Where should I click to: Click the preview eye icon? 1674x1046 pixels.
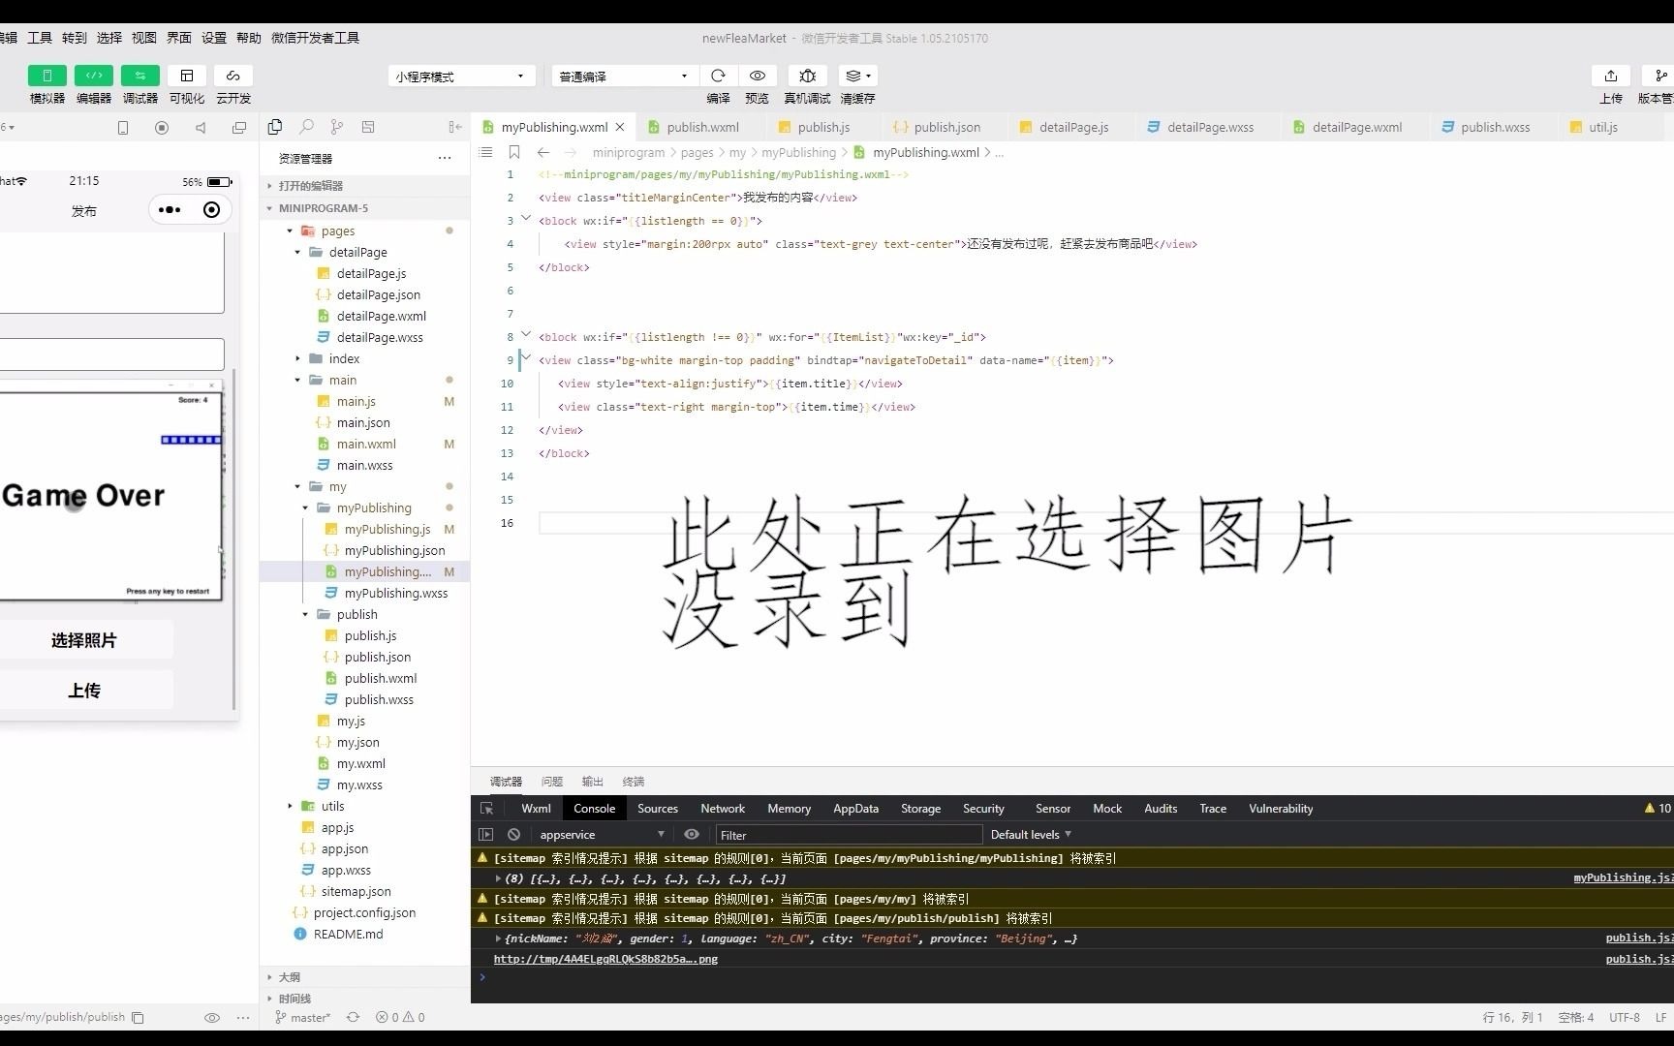point(758,76)
